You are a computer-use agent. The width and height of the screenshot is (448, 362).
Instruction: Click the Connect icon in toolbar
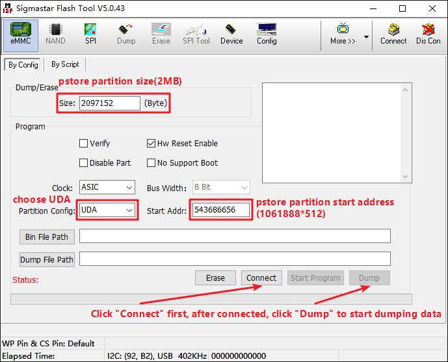(x=393, y=34)
